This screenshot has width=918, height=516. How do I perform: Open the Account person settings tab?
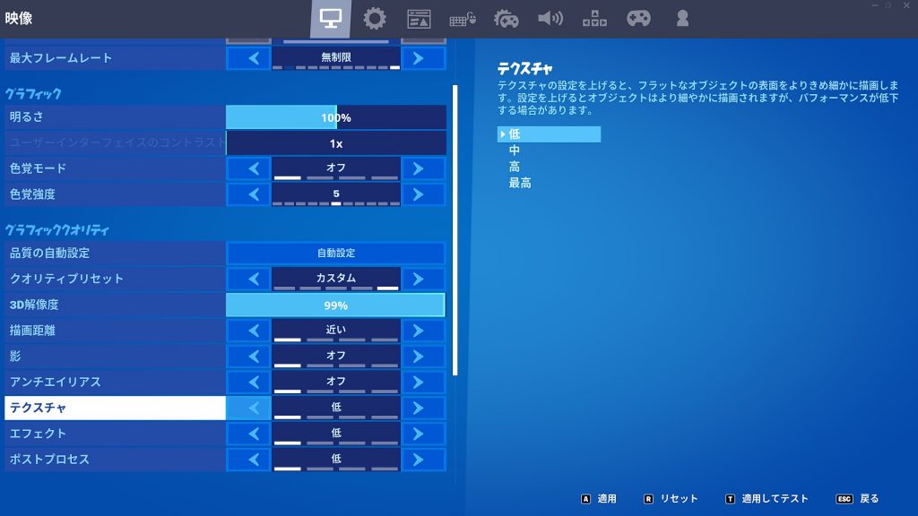(682, 19)
